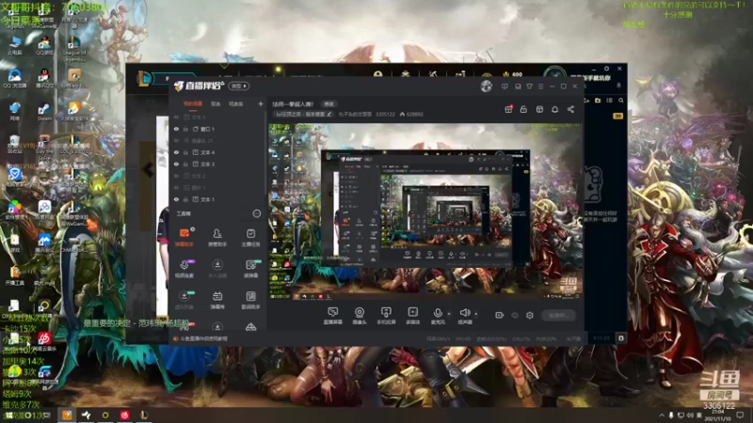The width and height of the screenshot is (753, 423).
Task: Open the 主播任务 tool
Action: [x=250, y=238]
